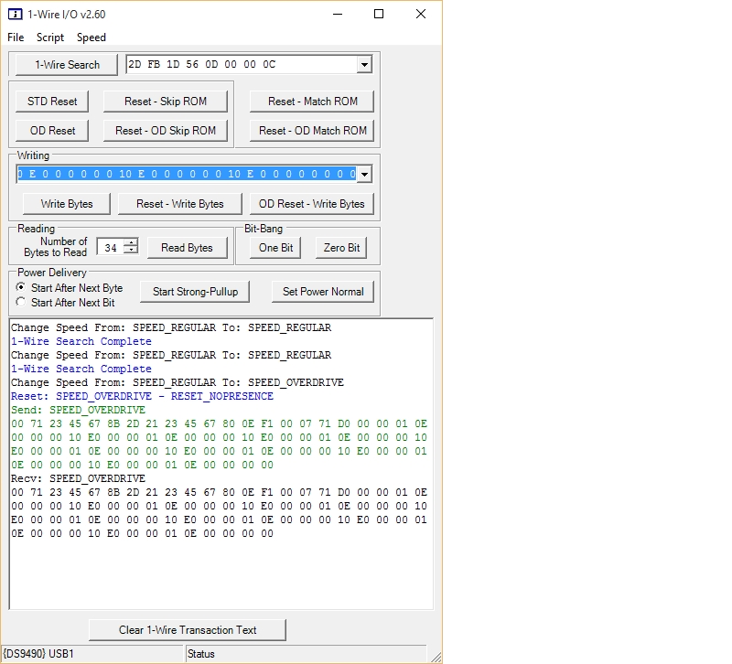Click into the Writing bytes input field
732x664 pixels.
pos(187,174)
